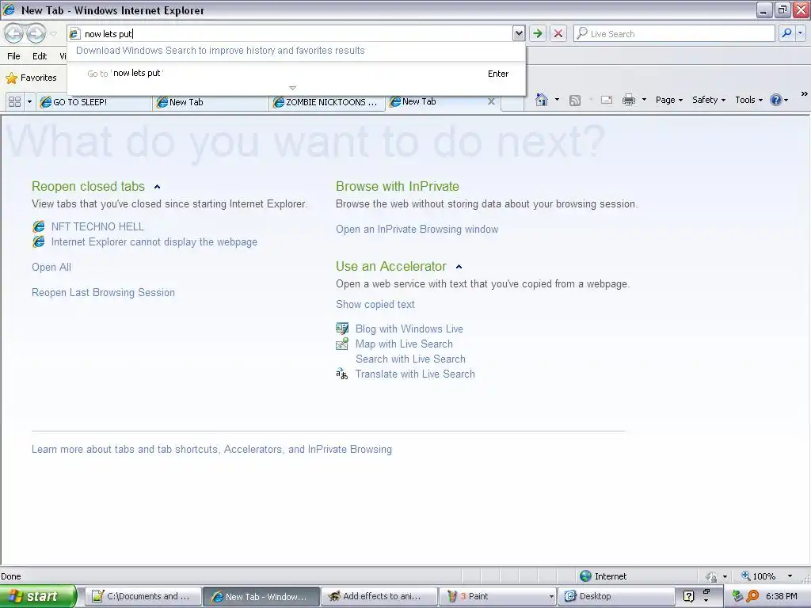
Task: Click Open an InPrivate Browsing window
Action: [417, 229]
